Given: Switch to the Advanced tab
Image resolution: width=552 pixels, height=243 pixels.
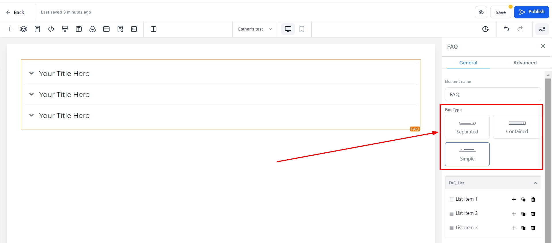Looking at the screenshot, I should (525, 63).
